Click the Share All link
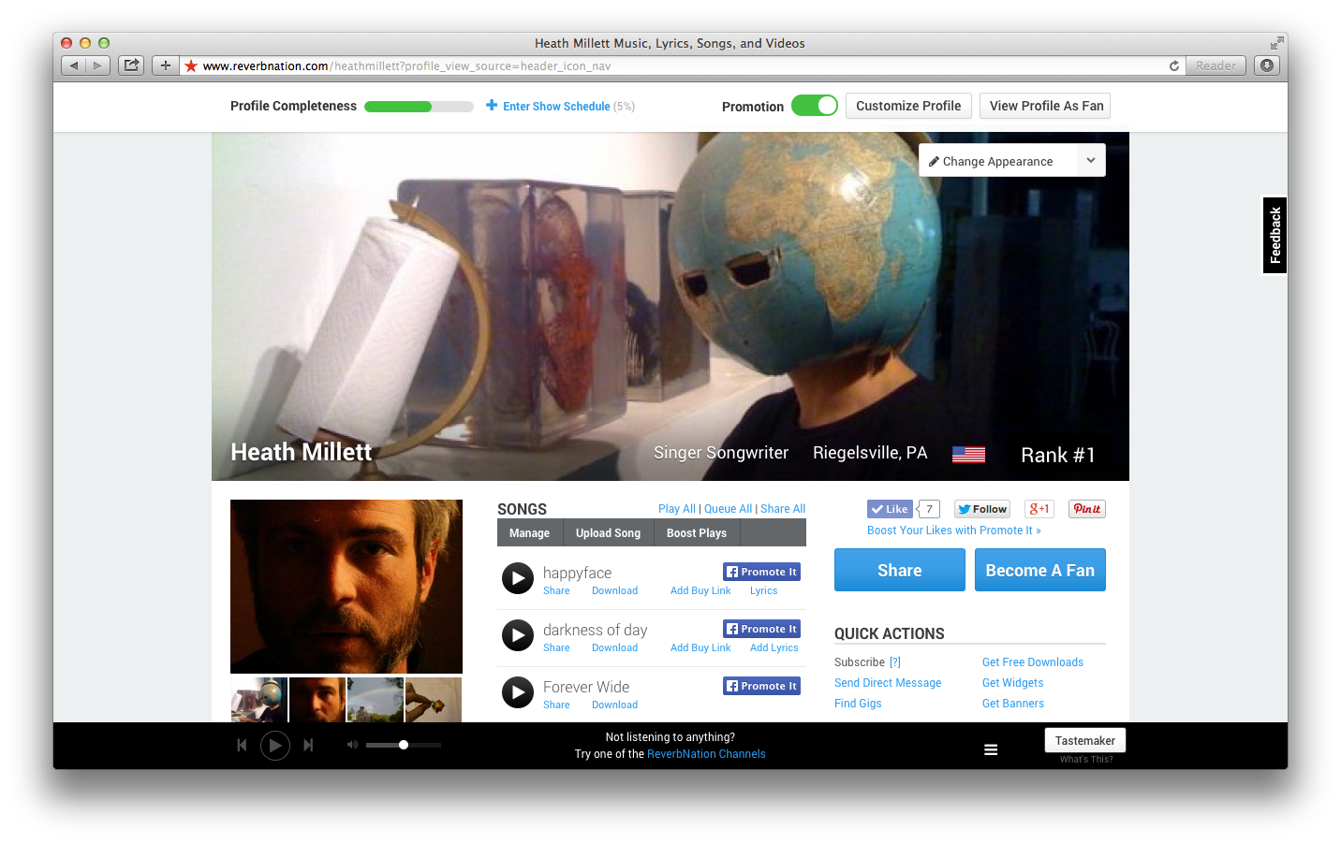This screenshot has height=843, width=1341. click(783, 509)
